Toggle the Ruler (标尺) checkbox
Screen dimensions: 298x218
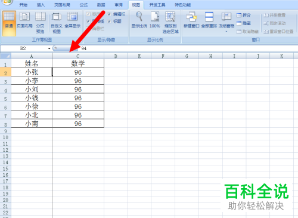88,14
